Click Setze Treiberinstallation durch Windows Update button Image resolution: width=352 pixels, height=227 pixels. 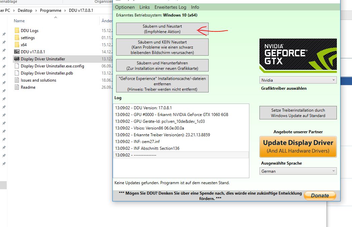click(298, 113)
